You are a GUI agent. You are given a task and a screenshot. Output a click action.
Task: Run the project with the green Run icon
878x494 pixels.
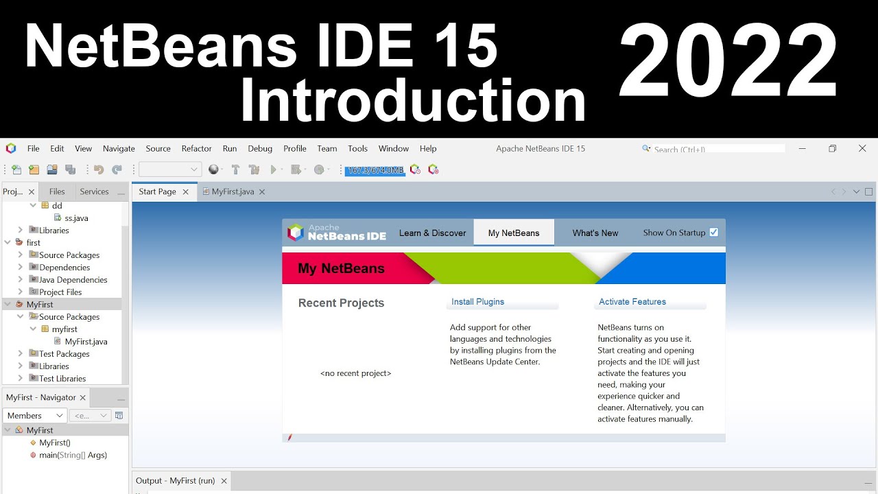pos(274,169)
